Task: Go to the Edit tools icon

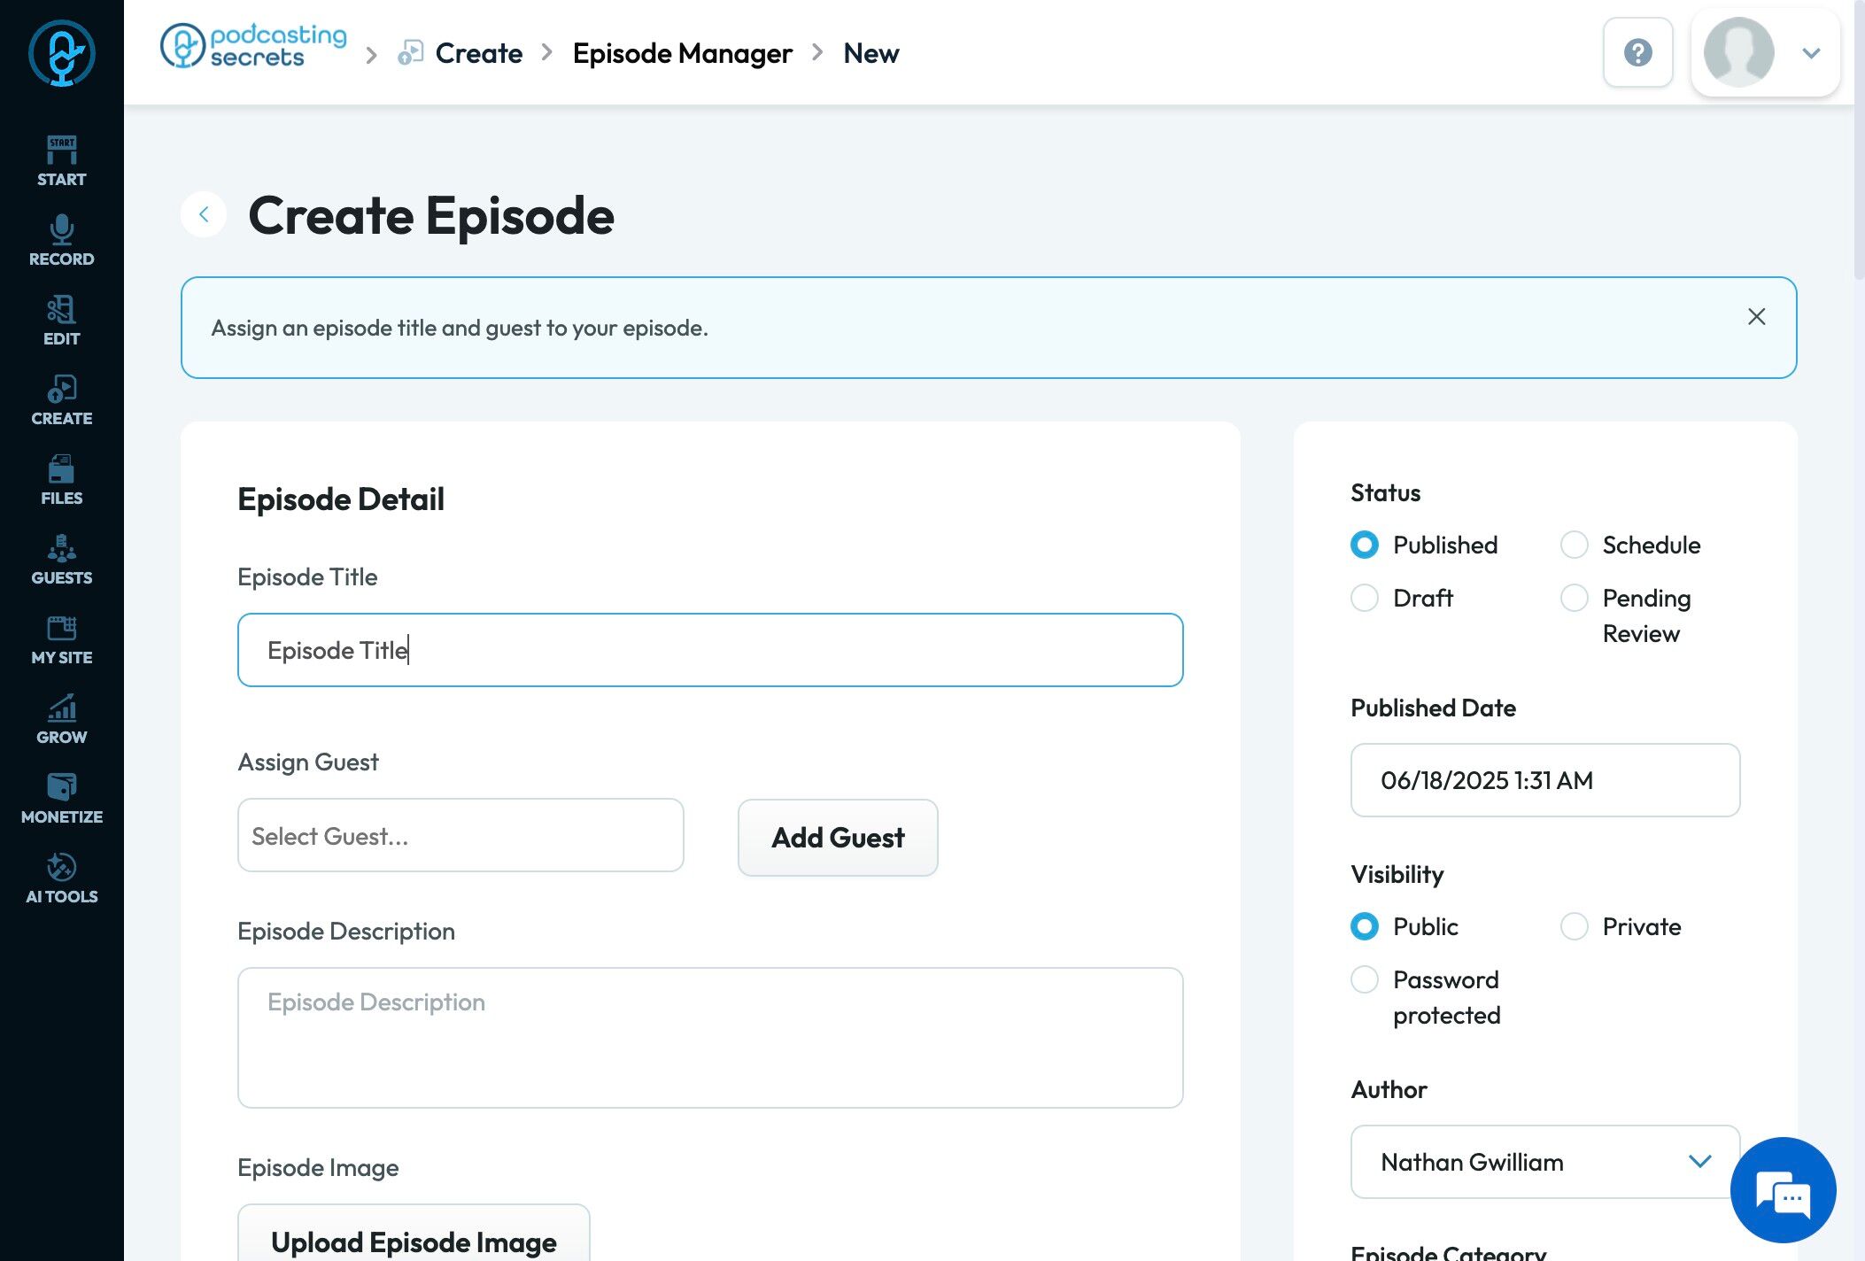Action: coord(61,320)
